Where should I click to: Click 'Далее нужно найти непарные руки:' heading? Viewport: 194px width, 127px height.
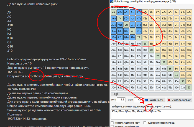coord(33,4)
